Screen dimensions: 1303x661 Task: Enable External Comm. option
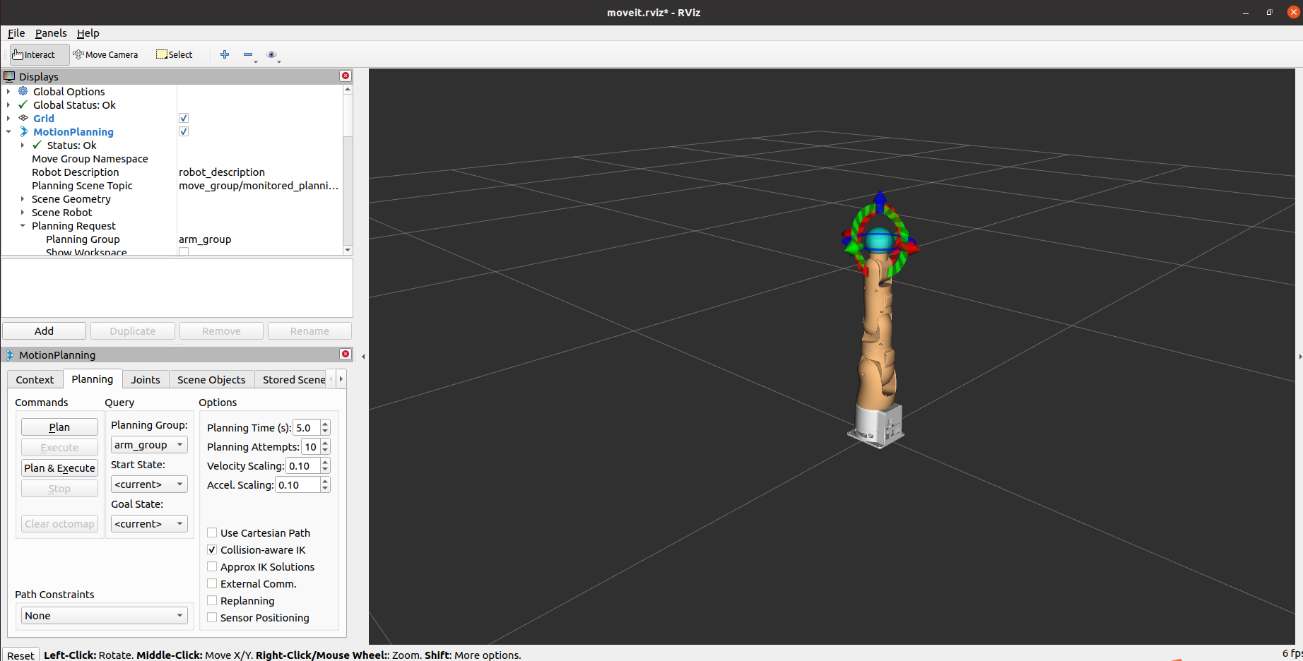coord(212,583)
